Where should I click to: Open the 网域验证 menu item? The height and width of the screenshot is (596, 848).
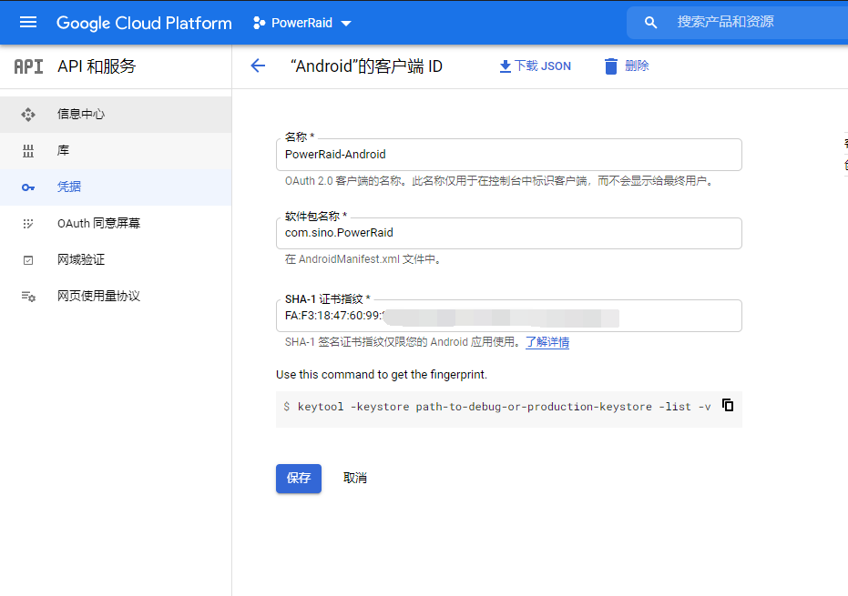coord(116,260)
